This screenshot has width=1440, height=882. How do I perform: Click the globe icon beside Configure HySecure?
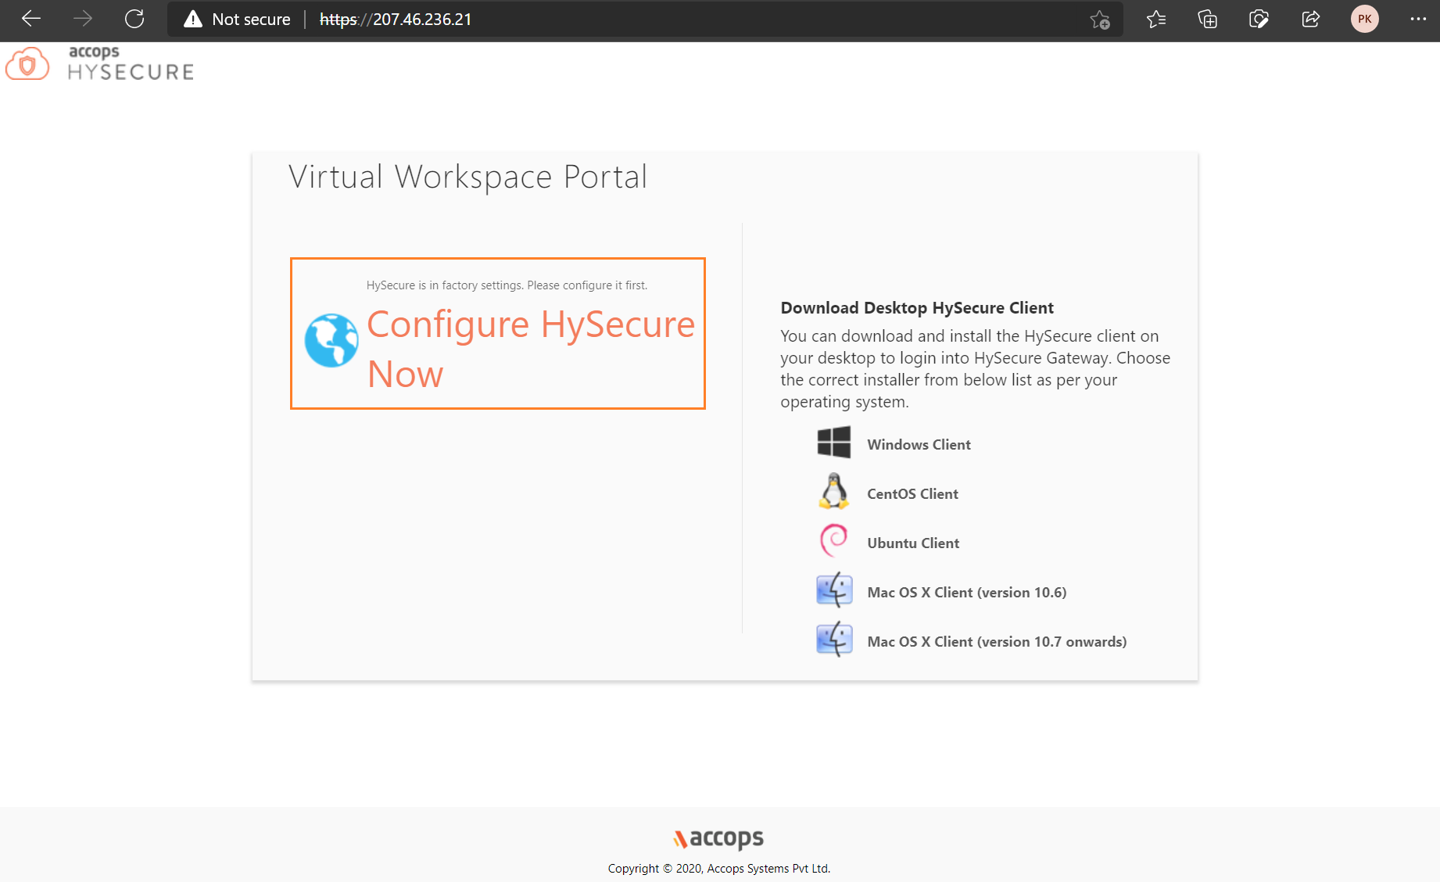[x=331, y=340]
